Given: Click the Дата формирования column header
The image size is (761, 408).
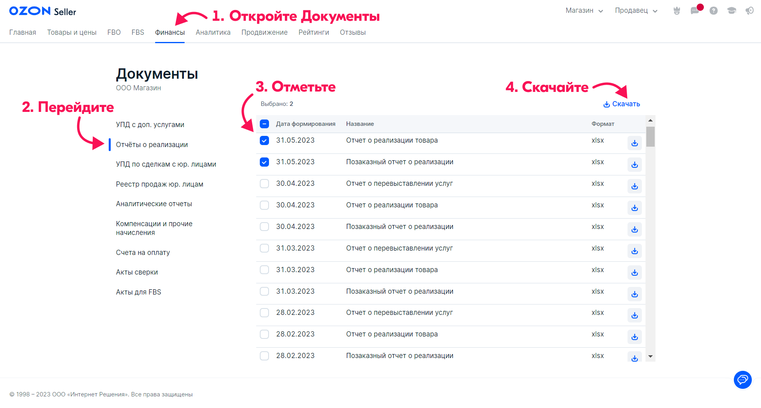Looking at the screenshot, I should pos(305,124).
